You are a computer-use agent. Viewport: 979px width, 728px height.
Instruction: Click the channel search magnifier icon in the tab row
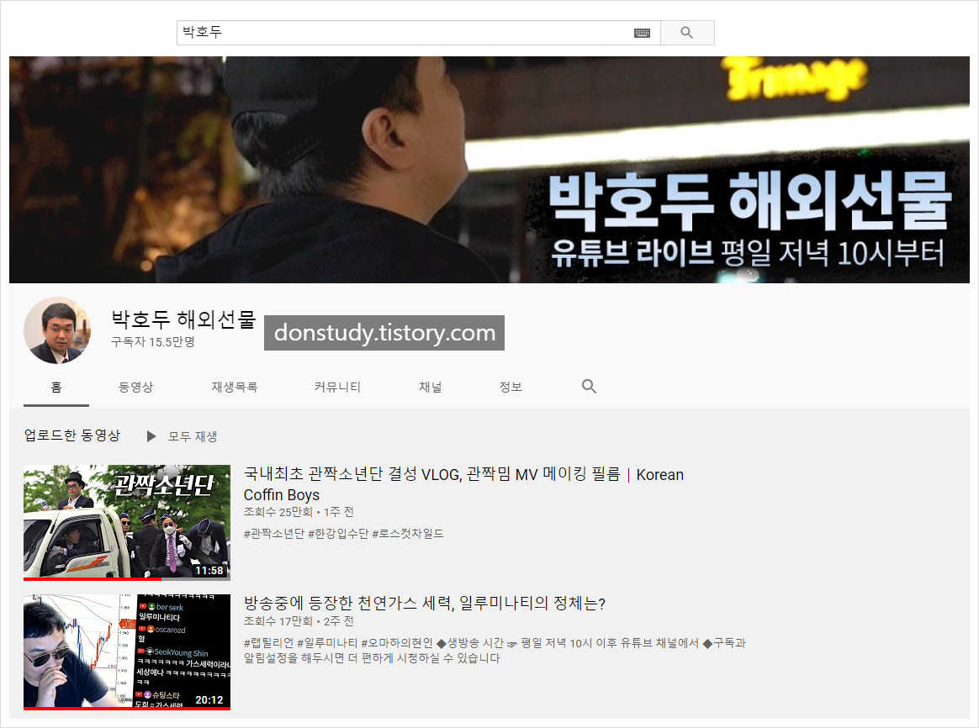click(589, 387)
